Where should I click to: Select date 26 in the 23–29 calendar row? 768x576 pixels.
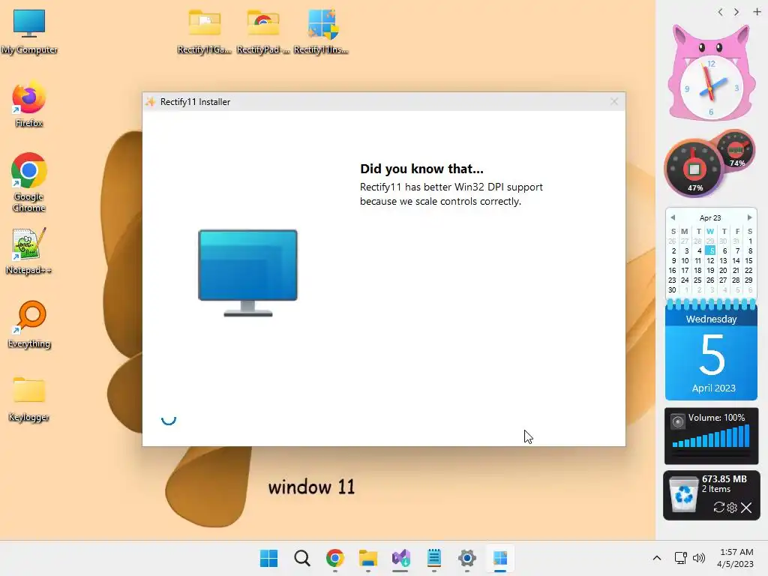tap(710, 280)
